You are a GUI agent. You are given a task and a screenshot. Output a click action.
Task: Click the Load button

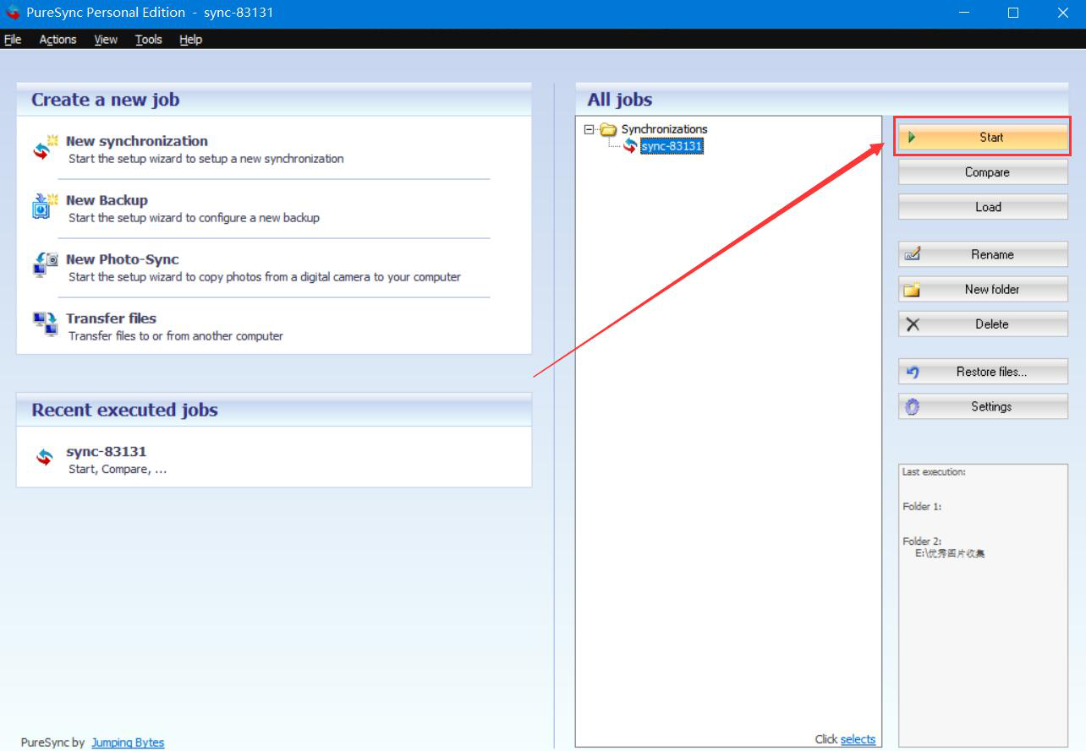click(x=983, y=207)
